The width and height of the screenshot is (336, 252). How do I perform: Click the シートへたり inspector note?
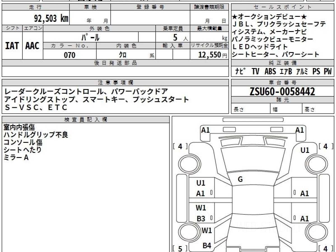click(x=23, y=150)
